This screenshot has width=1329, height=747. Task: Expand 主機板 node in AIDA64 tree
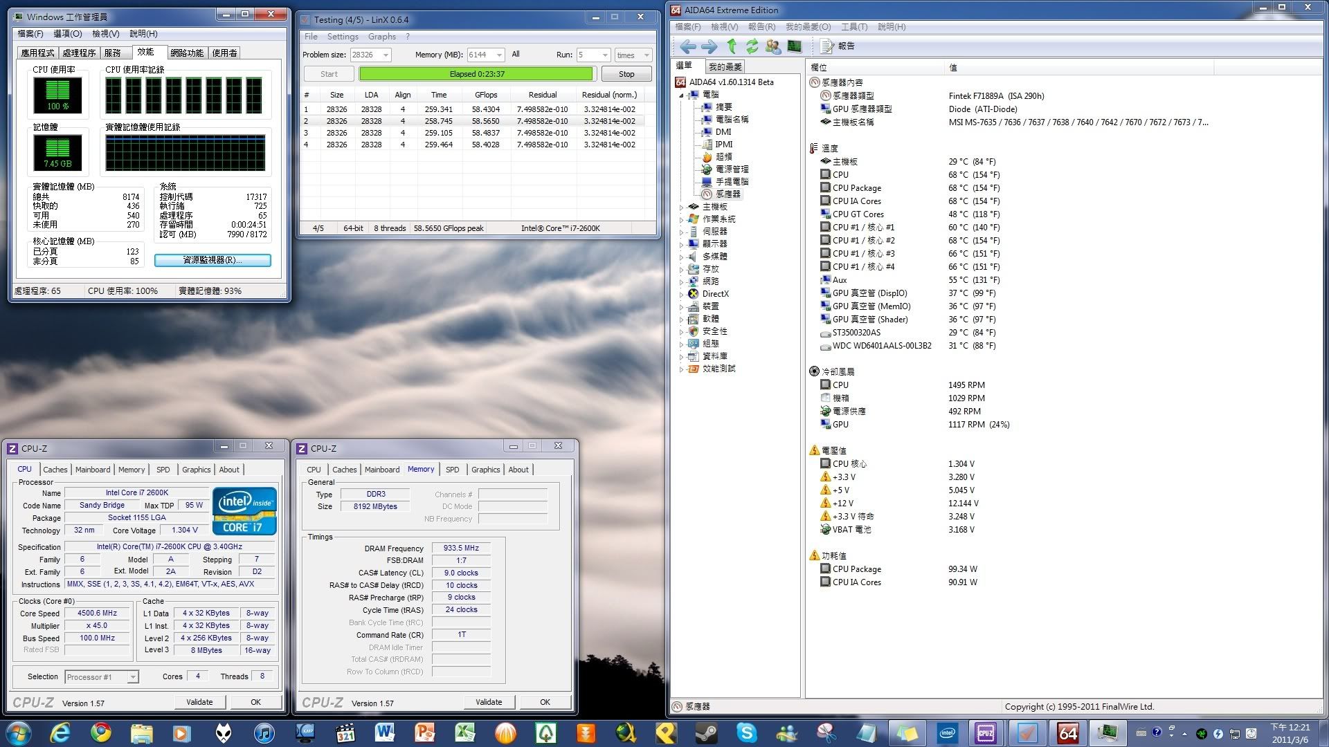tap(681, 207)
